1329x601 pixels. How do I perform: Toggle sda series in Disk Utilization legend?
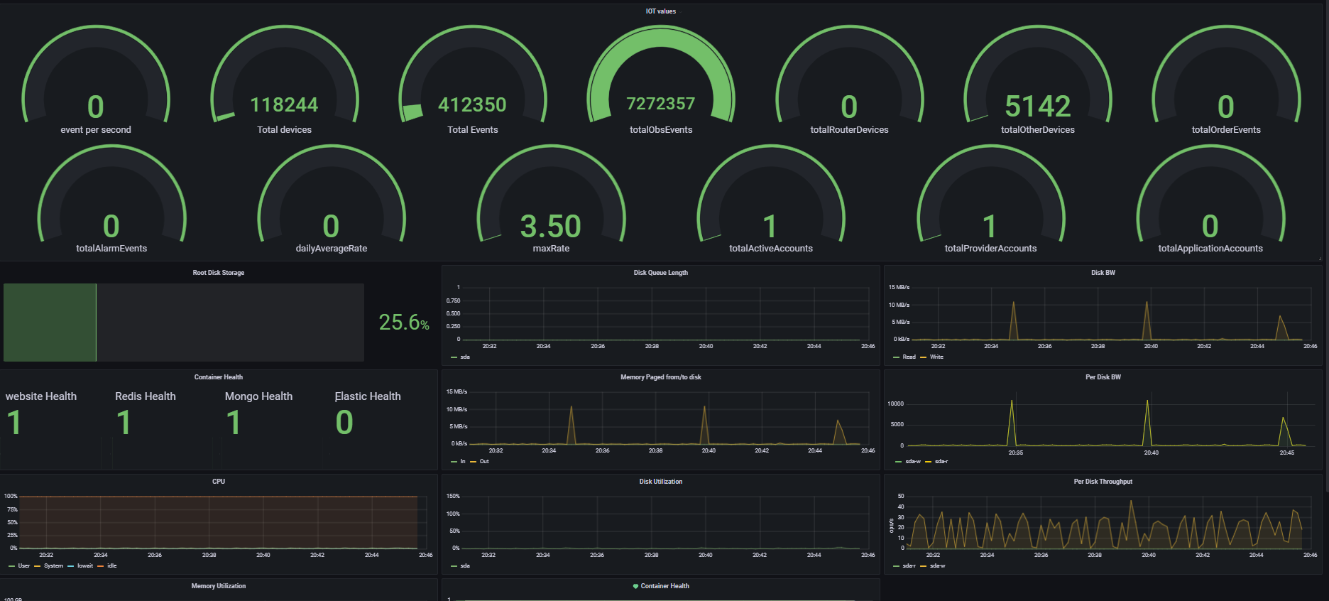tap(465, 565)
